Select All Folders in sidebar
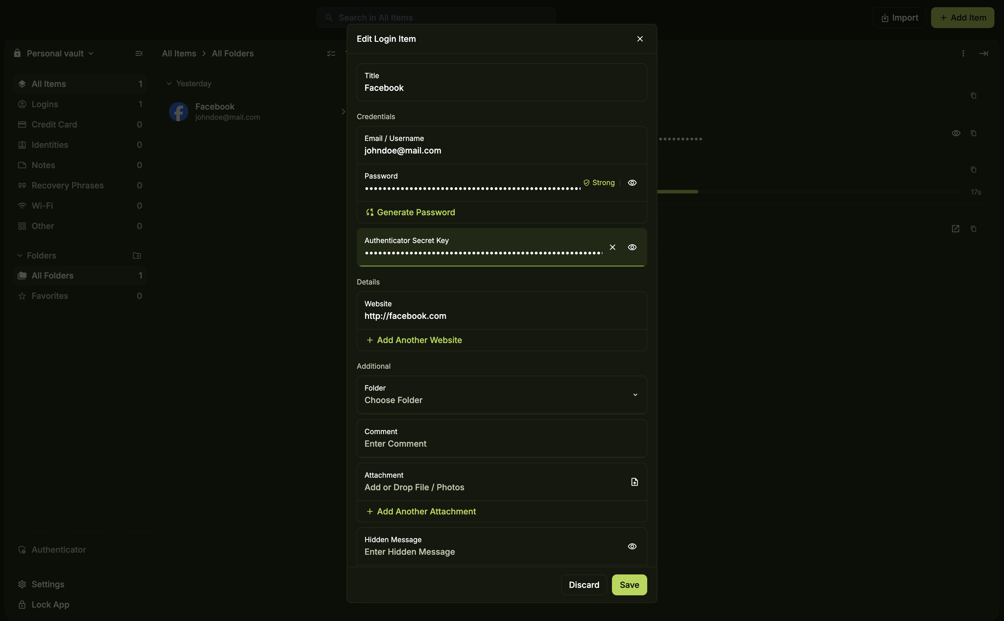 click(80, 276)
